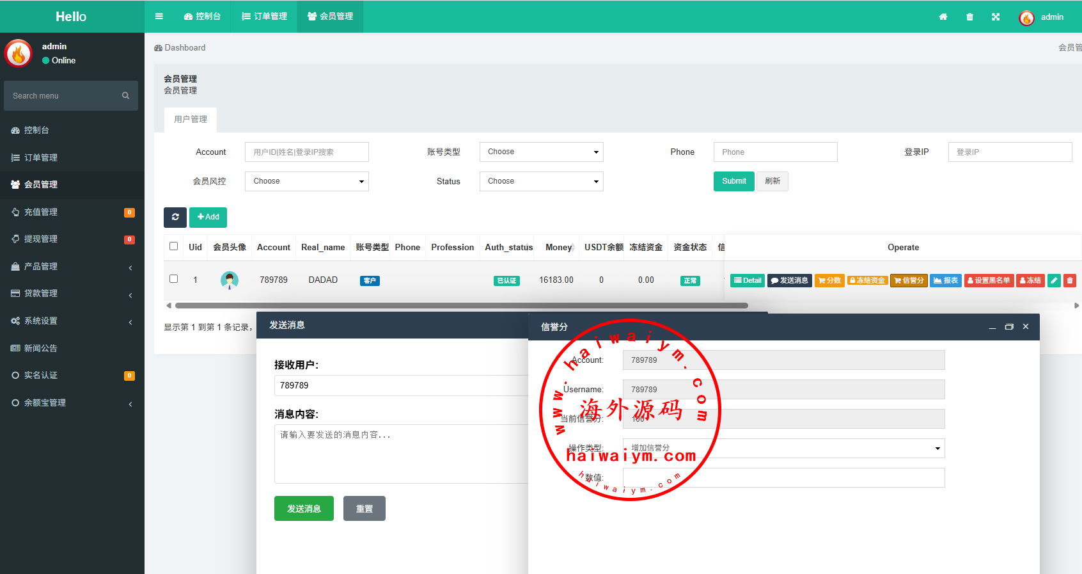Toggle the select-all checkbox in table header
The image size is (1082, 574).
(173, 246)
